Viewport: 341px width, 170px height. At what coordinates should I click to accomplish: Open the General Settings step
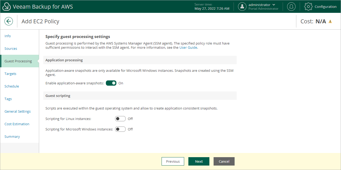[x=18, y=111]
